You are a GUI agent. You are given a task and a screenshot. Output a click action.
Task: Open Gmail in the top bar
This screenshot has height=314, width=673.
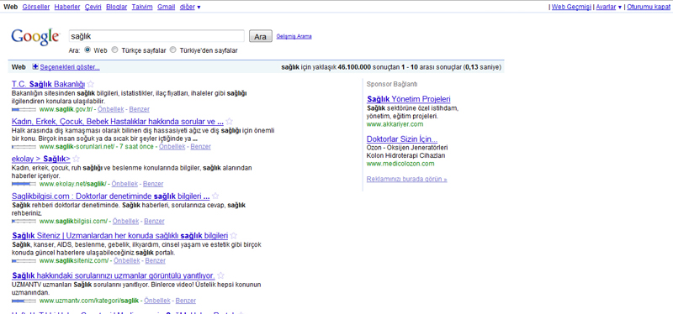click(x=166, y=7)
